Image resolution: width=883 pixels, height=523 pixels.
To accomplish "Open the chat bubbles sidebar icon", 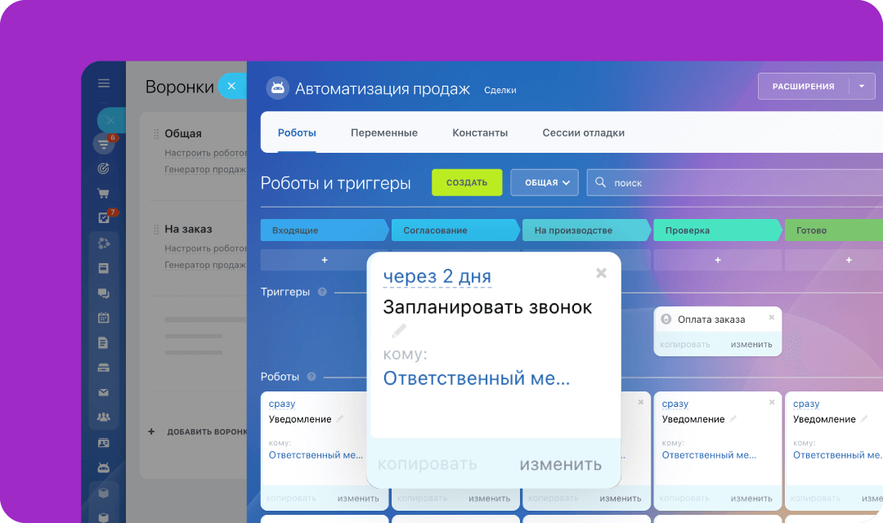I will (x=104, y=293).
